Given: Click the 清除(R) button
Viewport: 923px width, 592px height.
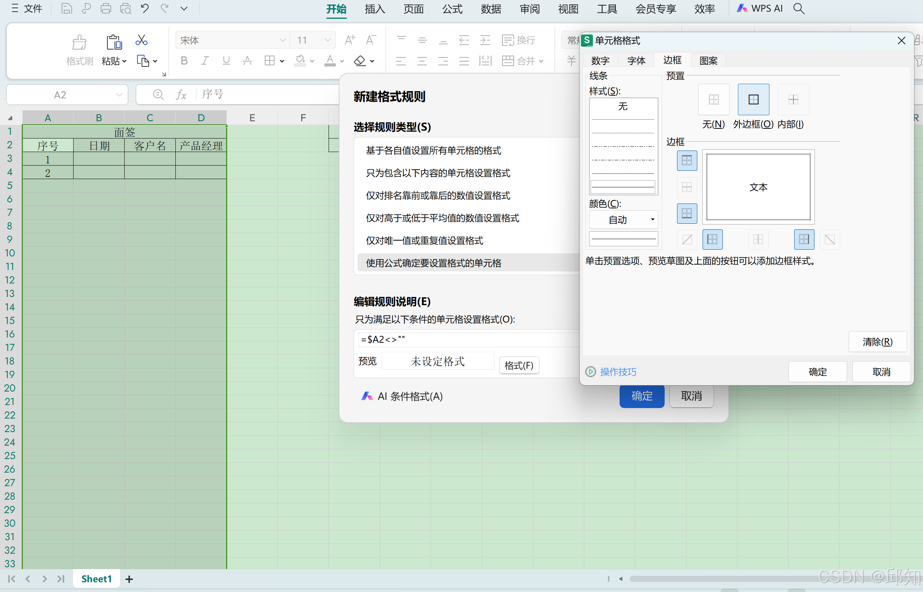Looking at the screenshot, I should click(x=877, y=342).
